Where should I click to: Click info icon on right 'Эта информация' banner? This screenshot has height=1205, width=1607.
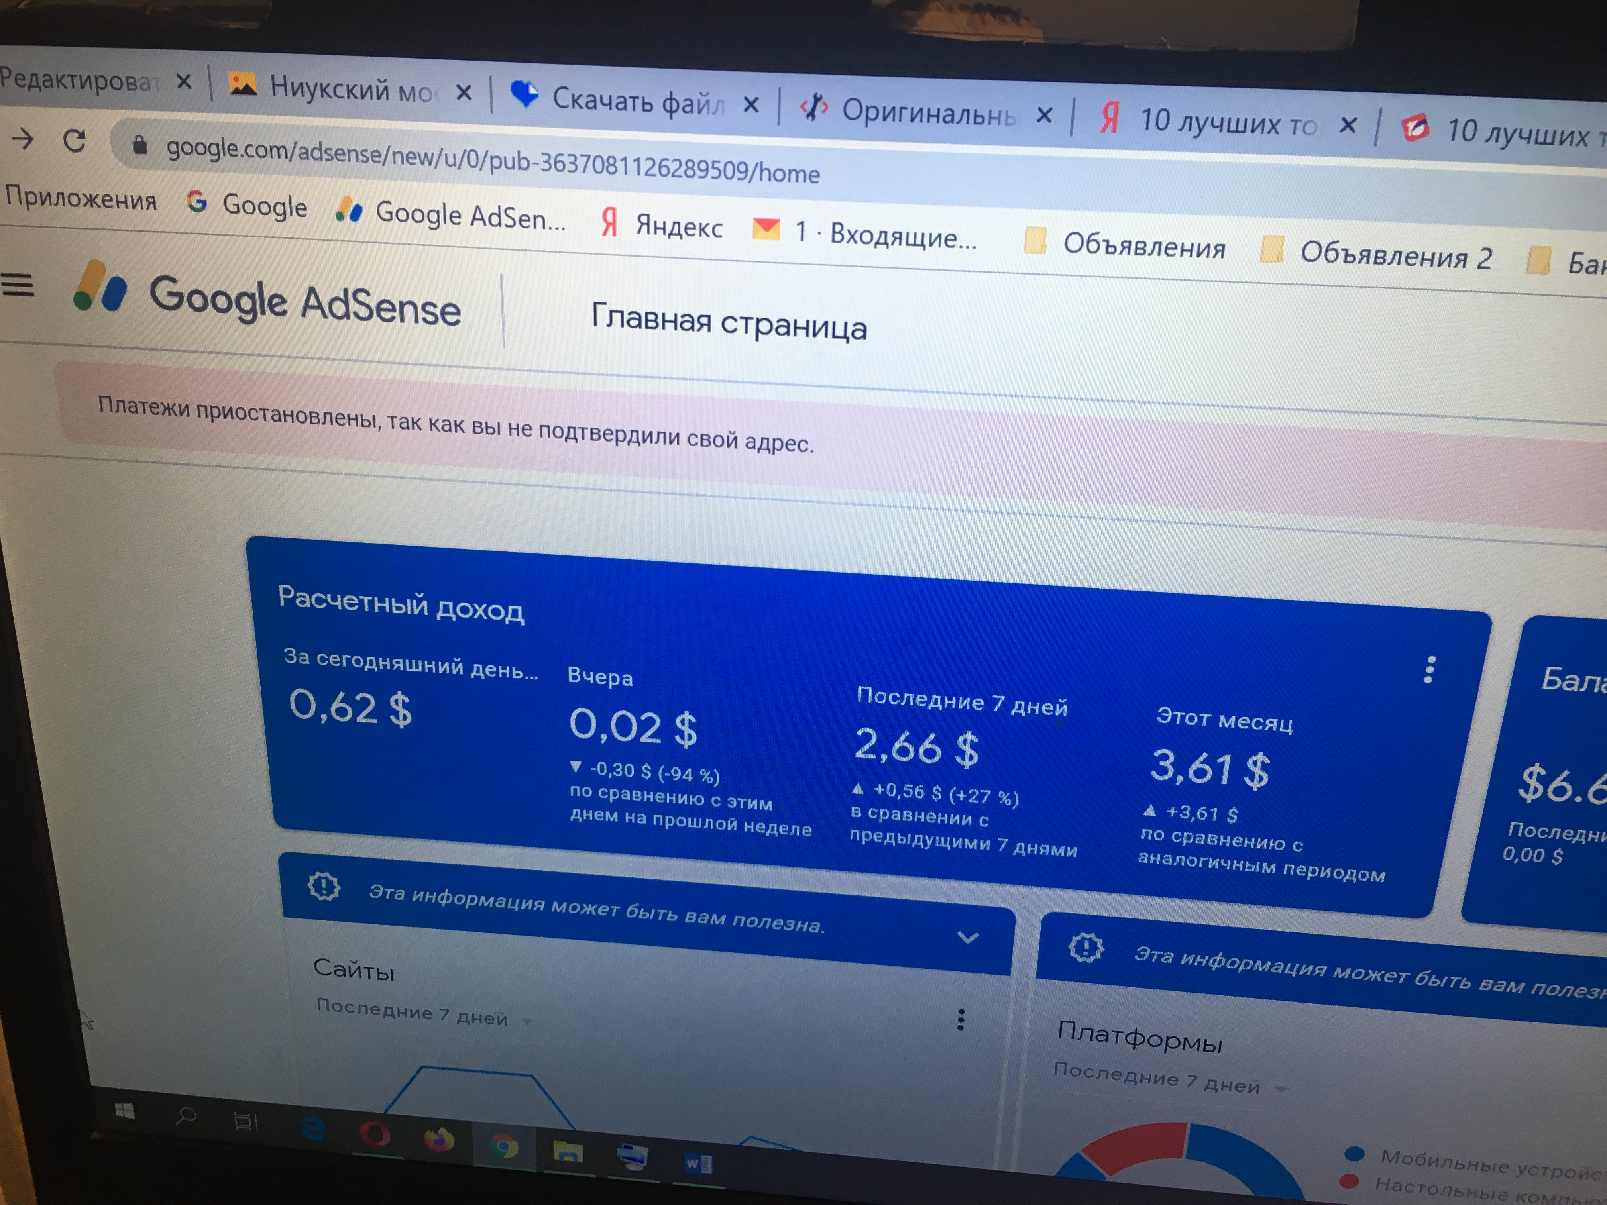pos(1085,947)
